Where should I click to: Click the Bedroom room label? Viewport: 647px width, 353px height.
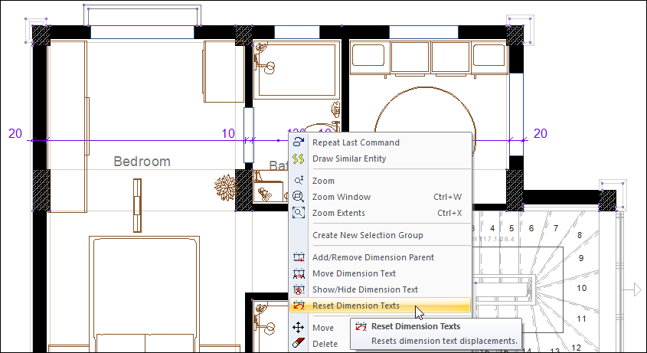click(142, 162)
